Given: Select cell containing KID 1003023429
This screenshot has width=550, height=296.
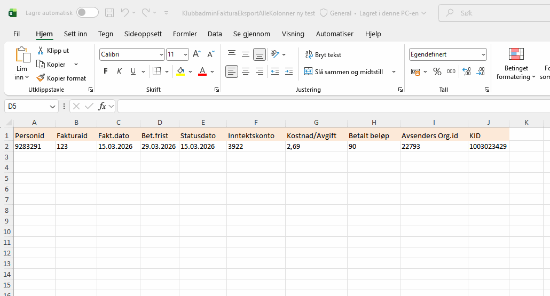Looking at the screenshot, I should pos(488,146).
